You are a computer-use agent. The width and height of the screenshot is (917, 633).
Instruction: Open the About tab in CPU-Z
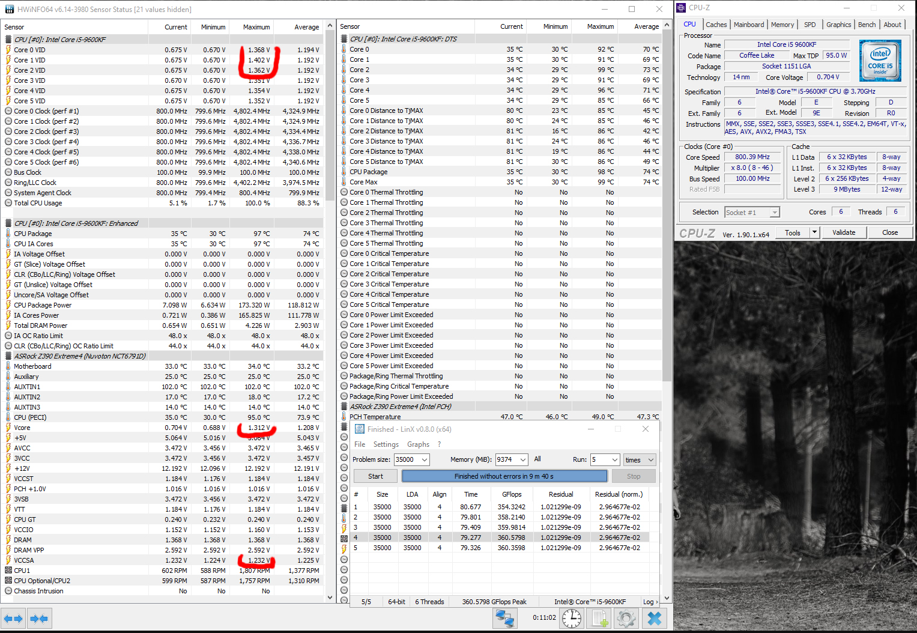pyautogui.click(x=892, y=25)
